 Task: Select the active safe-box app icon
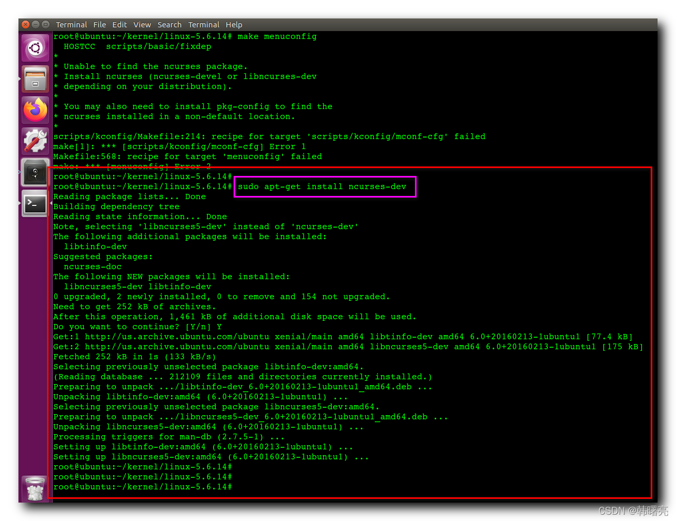click(35, 172)
